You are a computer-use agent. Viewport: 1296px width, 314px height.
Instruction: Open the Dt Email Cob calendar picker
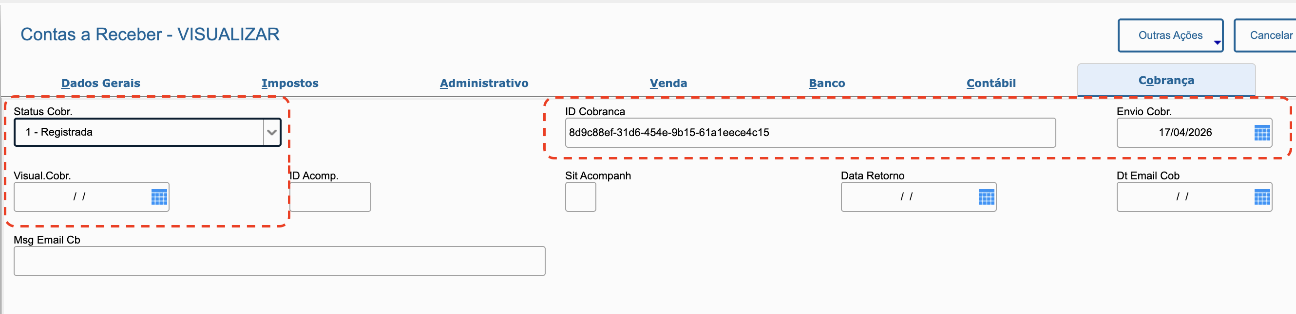tap(1262, 197)
